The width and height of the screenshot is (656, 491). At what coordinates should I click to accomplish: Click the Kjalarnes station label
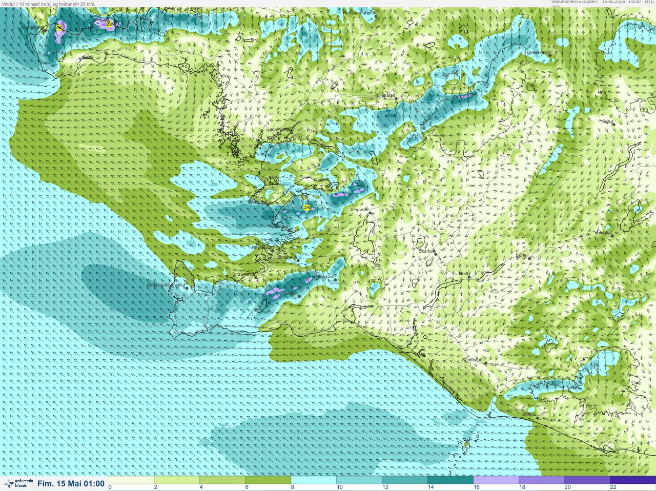point(278,226)
